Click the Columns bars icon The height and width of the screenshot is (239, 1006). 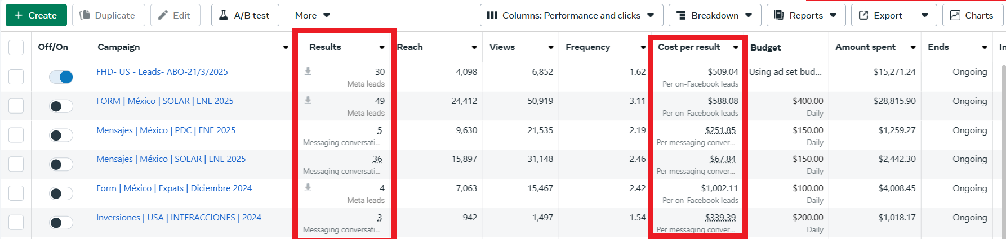[x=492, y=15]
